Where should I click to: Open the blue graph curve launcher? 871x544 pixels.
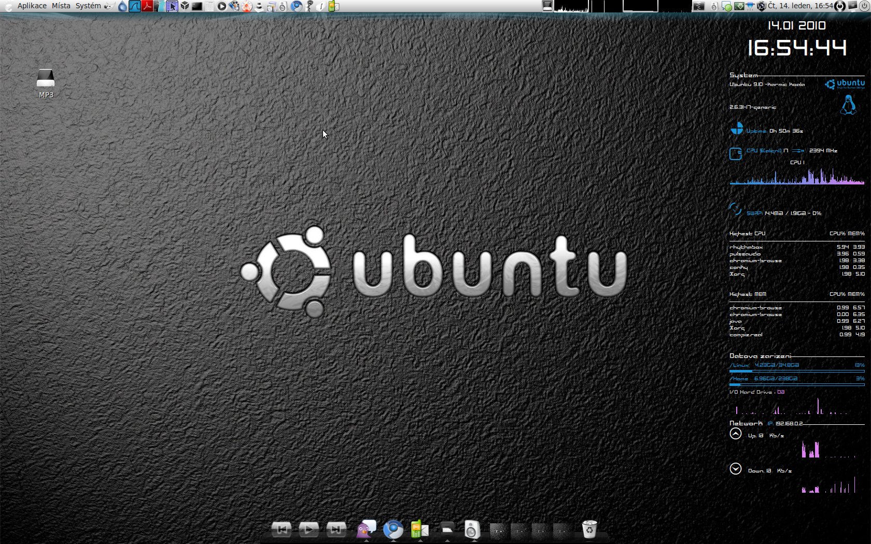click(135, 6)
